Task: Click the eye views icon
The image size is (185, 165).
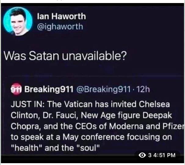Action: click(x=142, y=155)
